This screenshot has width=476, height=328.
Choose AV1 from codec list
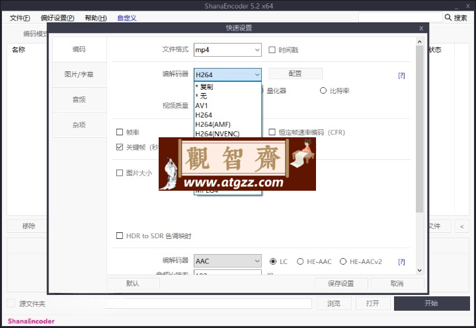click(227, 106)
